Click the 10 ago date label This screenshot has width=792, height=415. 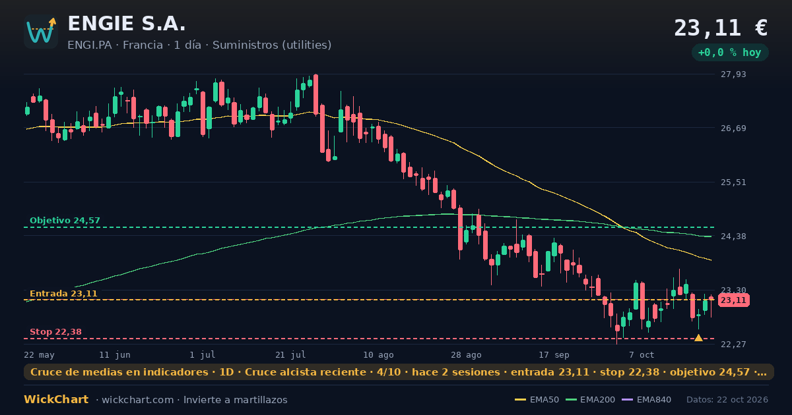click(378, 354)
